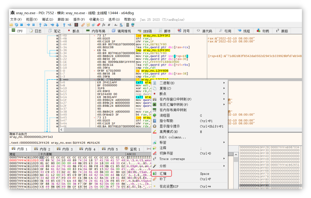Choose 补丁 from the context menu

(x=190, y=179)
